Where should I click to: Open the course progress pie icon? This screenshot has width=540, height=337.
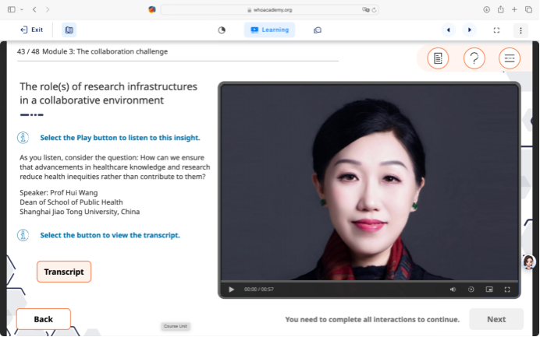222,30
